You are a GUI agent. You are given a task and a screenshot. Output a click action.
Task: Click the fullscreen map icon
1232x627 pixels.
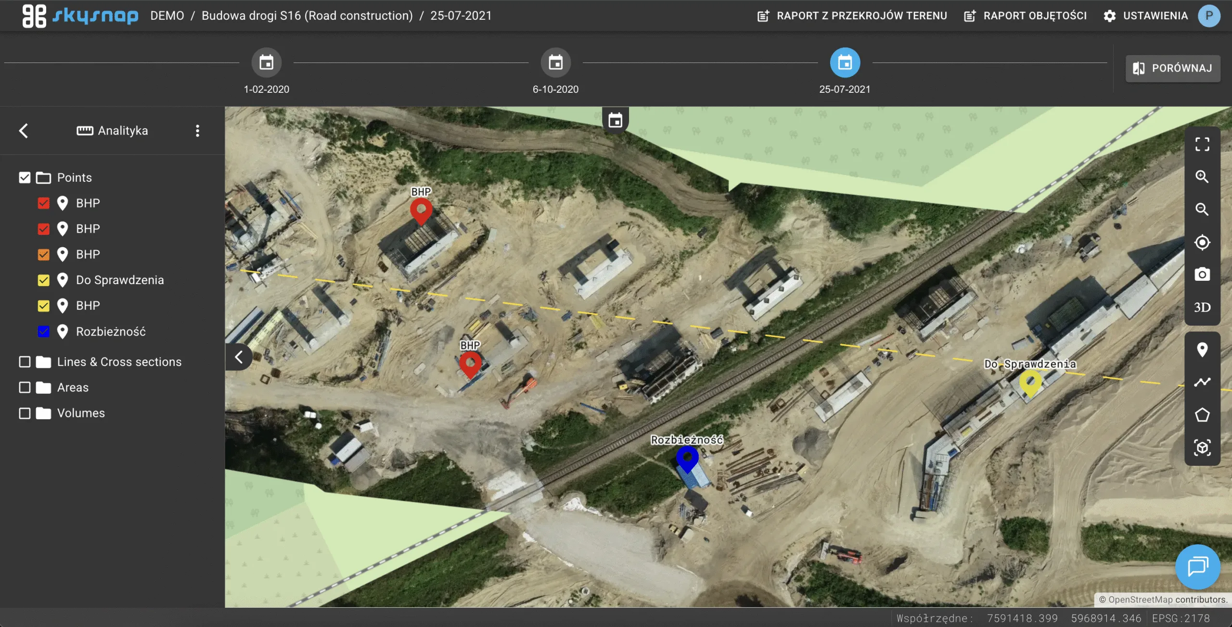[x=1202, y=144]
